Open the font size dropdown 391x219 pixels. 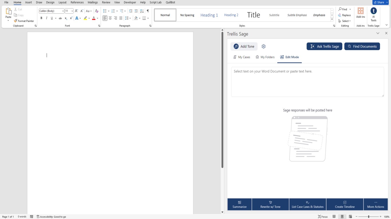(72, 11)
